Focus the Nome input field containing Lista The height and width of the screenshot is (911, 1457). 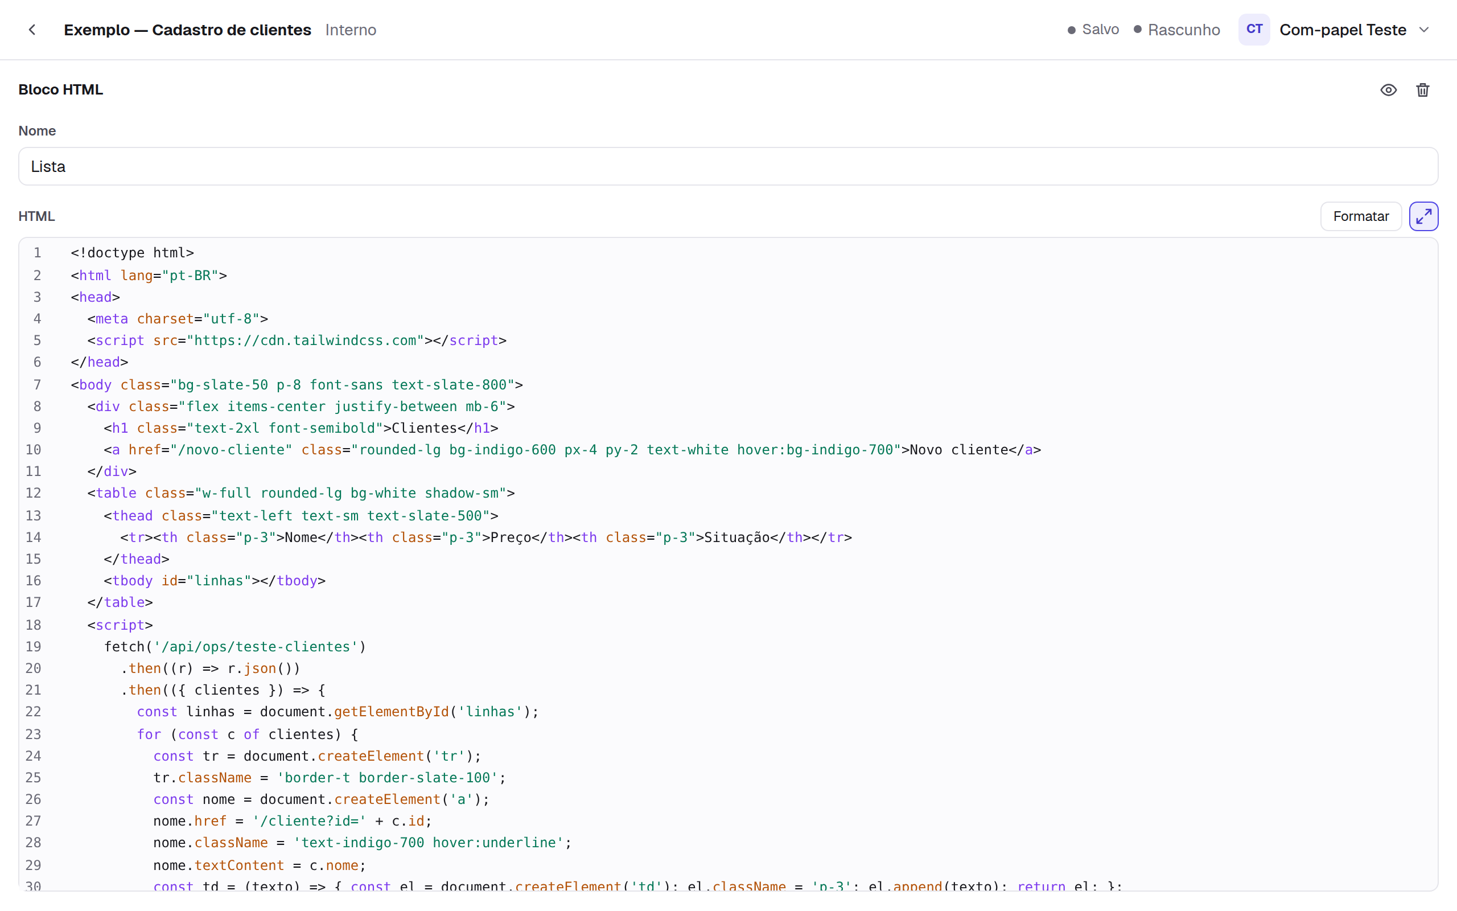[x=728, y=166]
